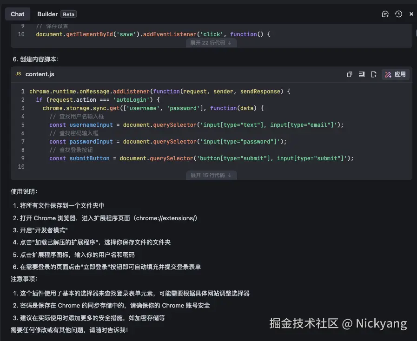417x341 pixels.
Task: Click heading 6. 创建内容脚本
Action: point(36,59)
